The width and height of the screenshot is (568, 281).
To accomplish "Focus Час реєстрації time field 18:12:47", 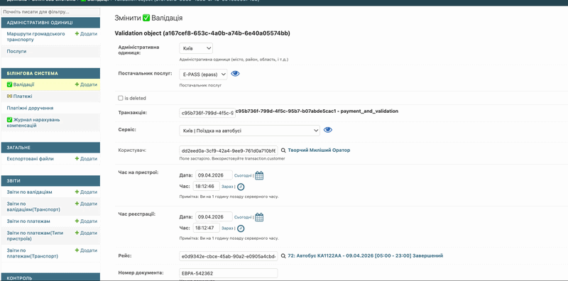I will click(x=207, y=228).
